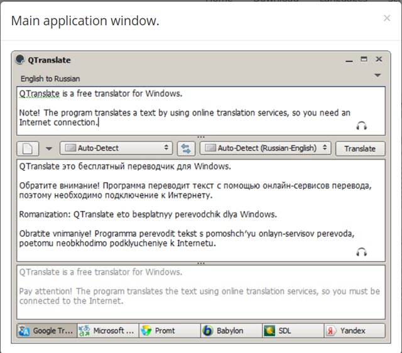The height and width of the screenshot is (353, 402).
Task: Click the Russian translation output pane
Action: point(201,210)
